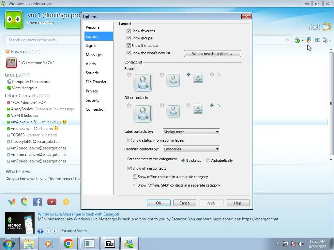Select smallest size radio for Favorites
The height and width of the screenshot is (250, 334).
[x=211, y=75]
